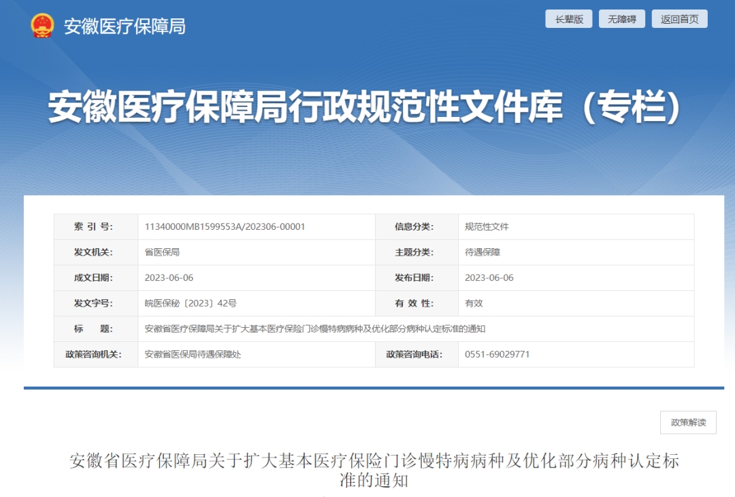This screenshot has width=735, height=497.
Task: Select index number 11340000MB1599553A/202306-00001
Action: [225, 226]
